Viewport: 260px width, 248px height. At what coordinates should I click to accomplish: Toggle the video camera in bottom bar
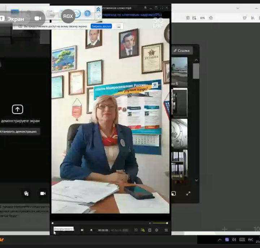43,194
